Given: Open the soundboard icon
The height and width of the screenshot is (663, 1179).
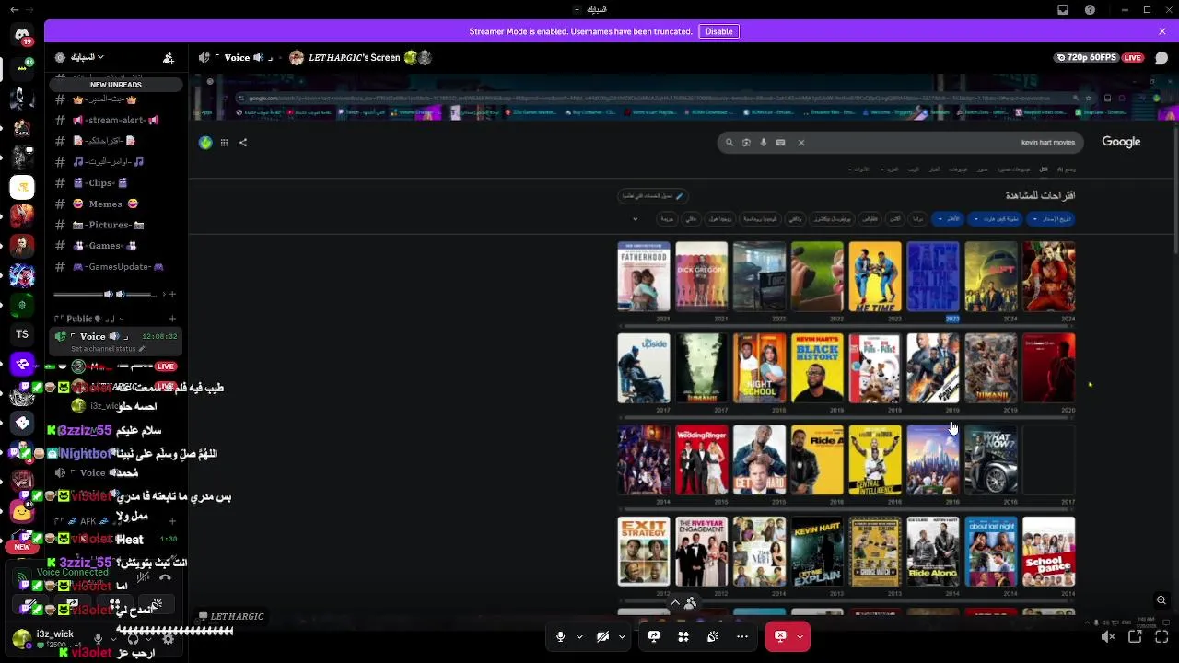Looking at the screenshot, I should coord(713,636).
